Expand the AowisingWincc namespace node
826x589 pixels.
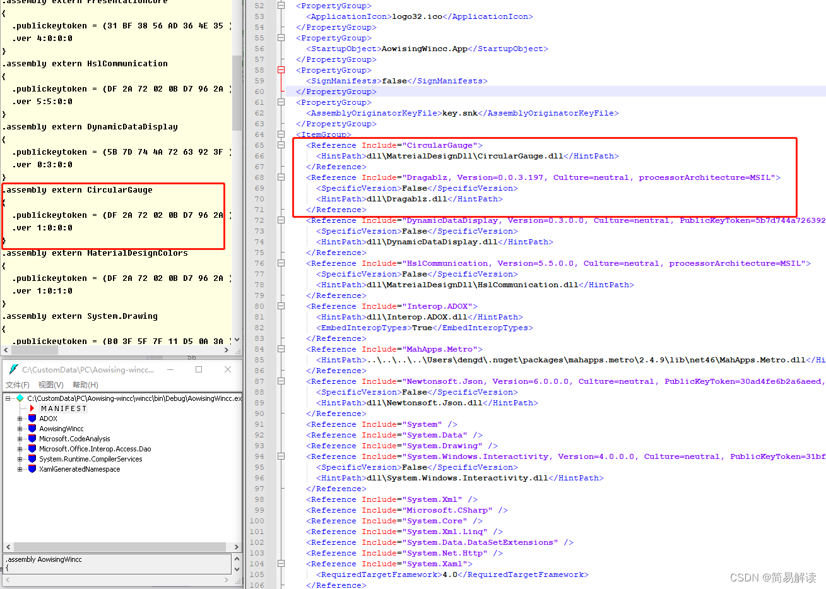point(20,429)
